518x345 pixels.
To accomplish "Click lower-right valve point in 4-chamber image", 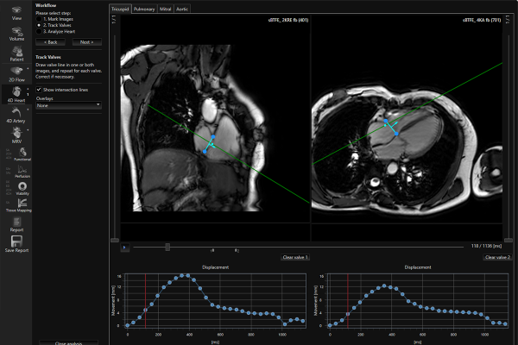I will click(396, 134).
